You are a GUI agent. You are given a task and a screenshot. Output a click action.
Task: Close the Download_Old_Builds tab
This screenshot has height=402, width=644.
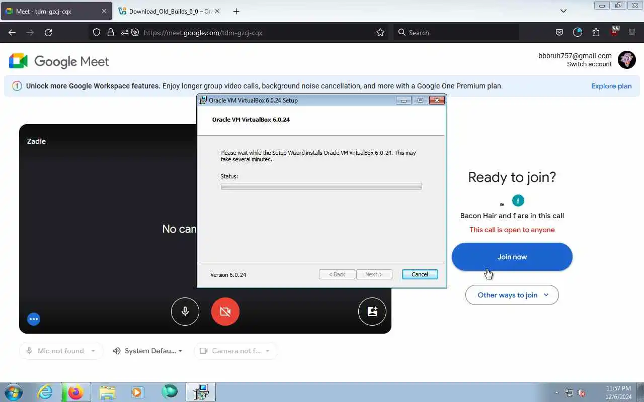coord(217,11)
